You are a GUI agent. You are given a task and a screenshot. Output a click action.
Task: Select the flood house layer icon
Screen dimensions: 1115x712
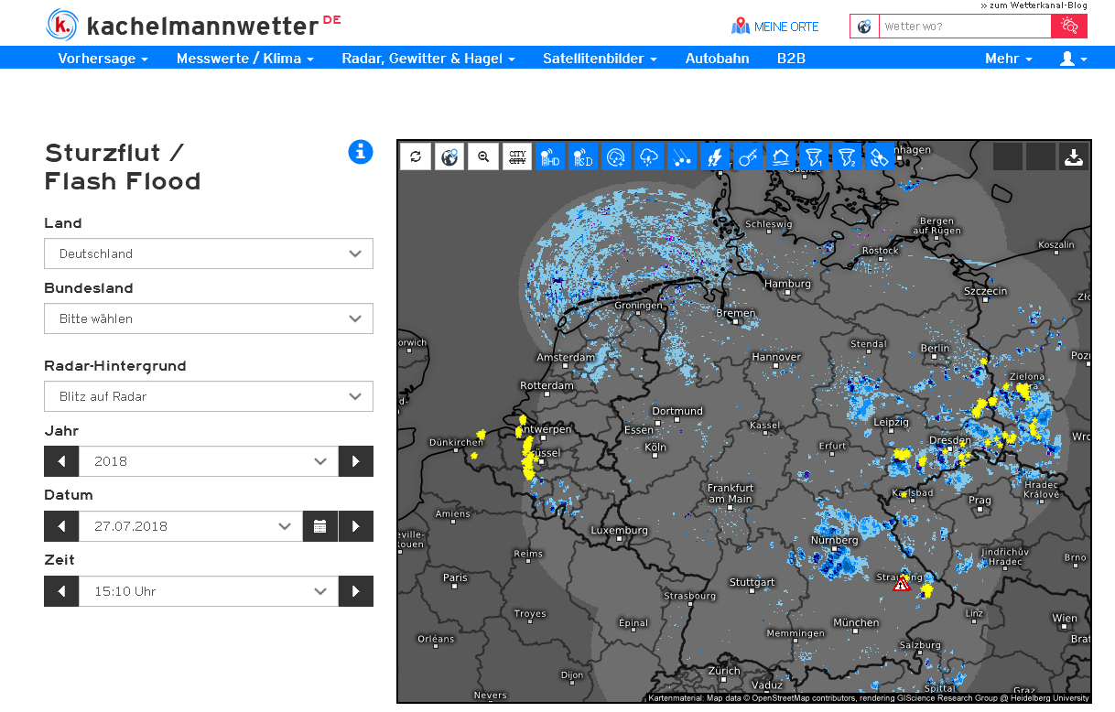pyautogui.click(x=781, y=156)
